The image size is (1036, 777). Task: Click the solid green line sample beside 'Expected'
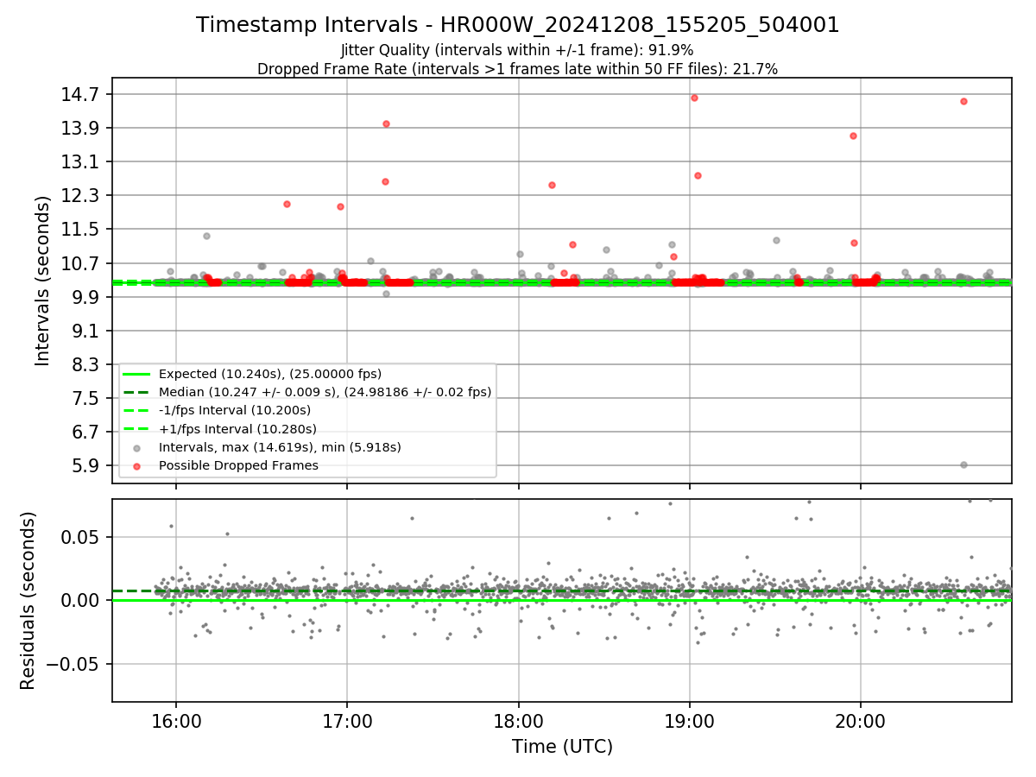(136, 374)
